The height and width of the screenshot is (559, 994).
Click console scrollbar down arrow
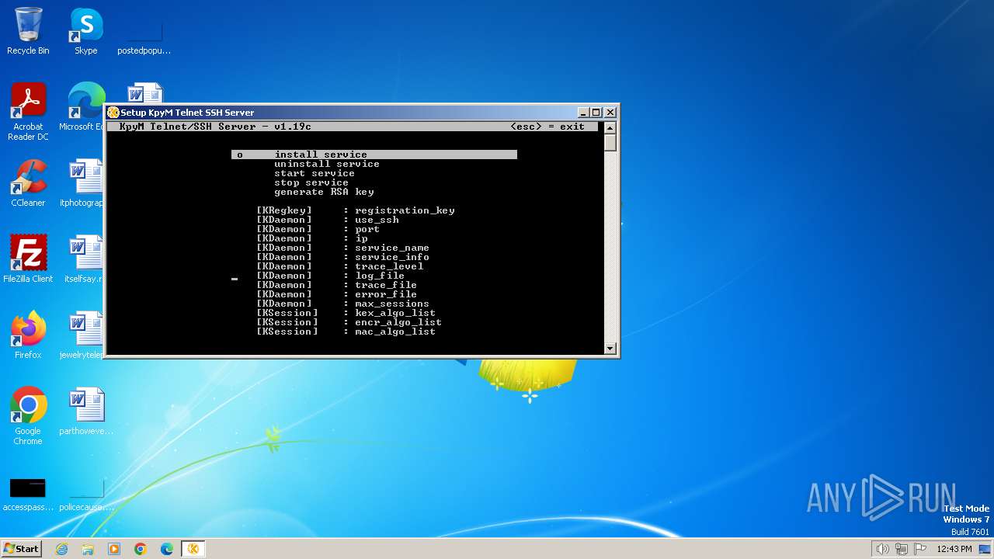[x=610, y=349]
